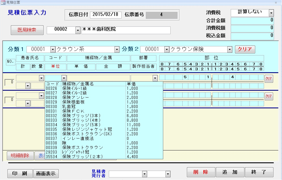Open the clinic code 00002 dropdown
This screenshot has height=180, width=282.
[x=78, y=30]
